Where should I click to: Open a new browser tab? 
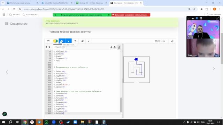point(146,3)
